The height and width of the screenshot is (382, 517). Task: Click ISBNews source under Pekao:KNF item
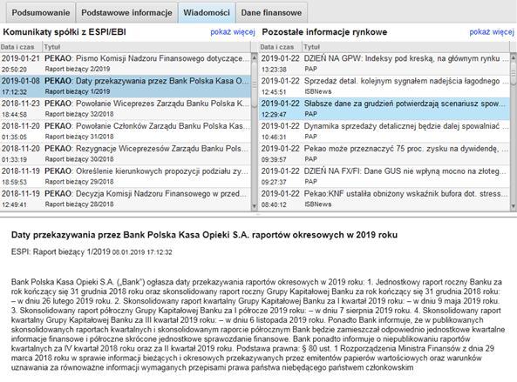coord(318,204)
